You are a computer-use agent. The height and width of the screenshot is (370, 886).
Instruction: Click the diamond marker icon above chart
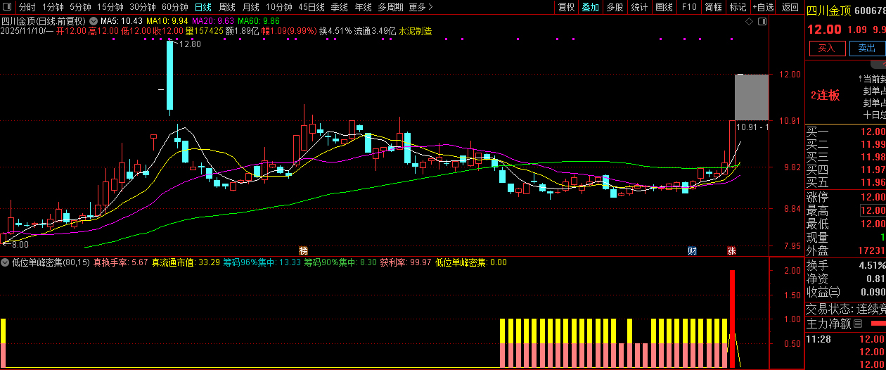point(749,23)
